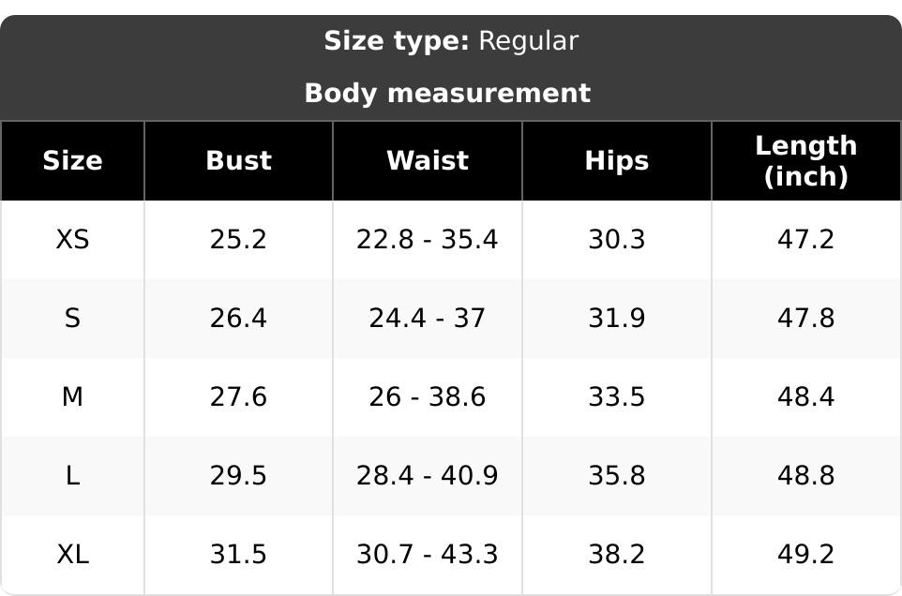902x596 pixels.
Task: Click bust value 29.5 in L row
Action: (x=238, y=475)
